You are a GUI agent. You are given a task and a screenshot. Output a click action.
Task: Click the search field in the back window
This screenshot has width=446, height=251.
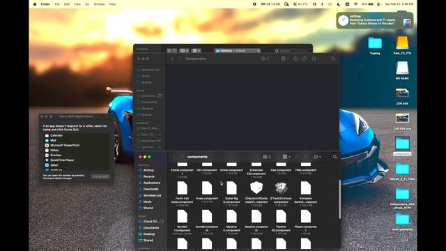291,51
